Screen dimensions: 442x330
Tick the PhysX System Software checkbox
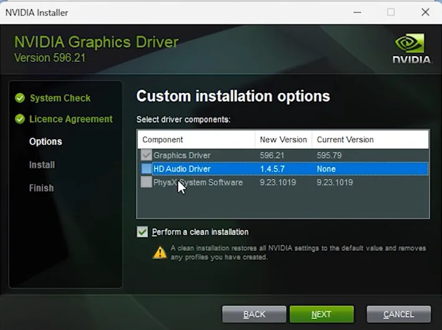(147, 183)
